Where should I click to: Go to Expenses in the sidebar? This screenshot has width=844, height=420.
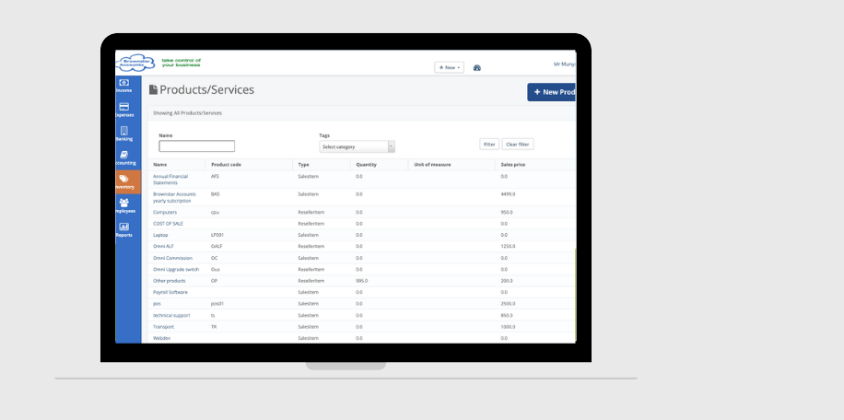tap(123, 109)
